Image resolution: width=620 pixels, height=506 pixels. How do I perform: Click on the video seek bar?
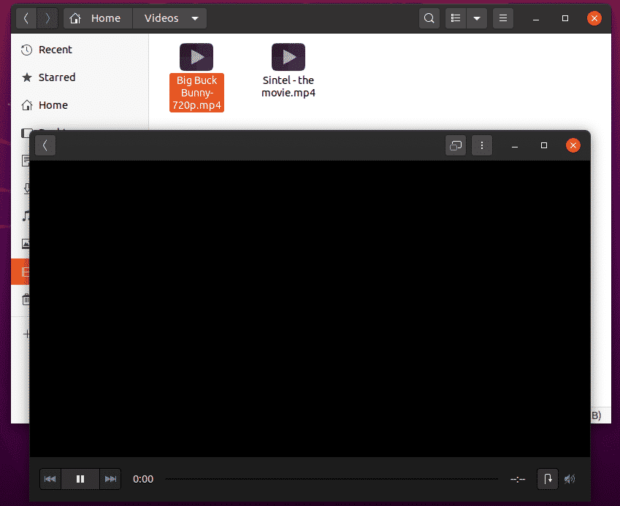click(x=329, y=479)
